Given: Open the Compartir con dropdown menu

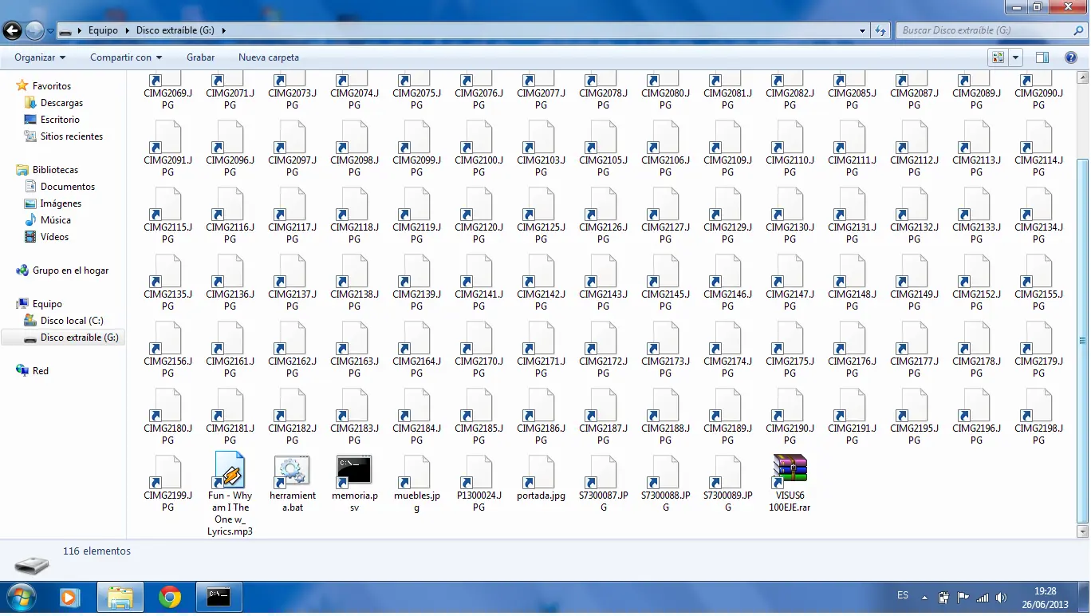Looking at the screenshot, I should 126,57.
